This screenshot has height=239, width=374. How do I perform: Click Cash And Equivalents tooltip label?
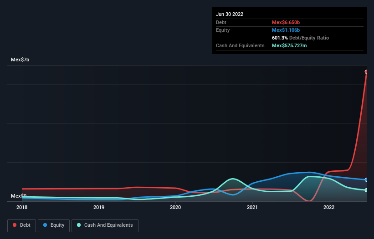point(240,45)
